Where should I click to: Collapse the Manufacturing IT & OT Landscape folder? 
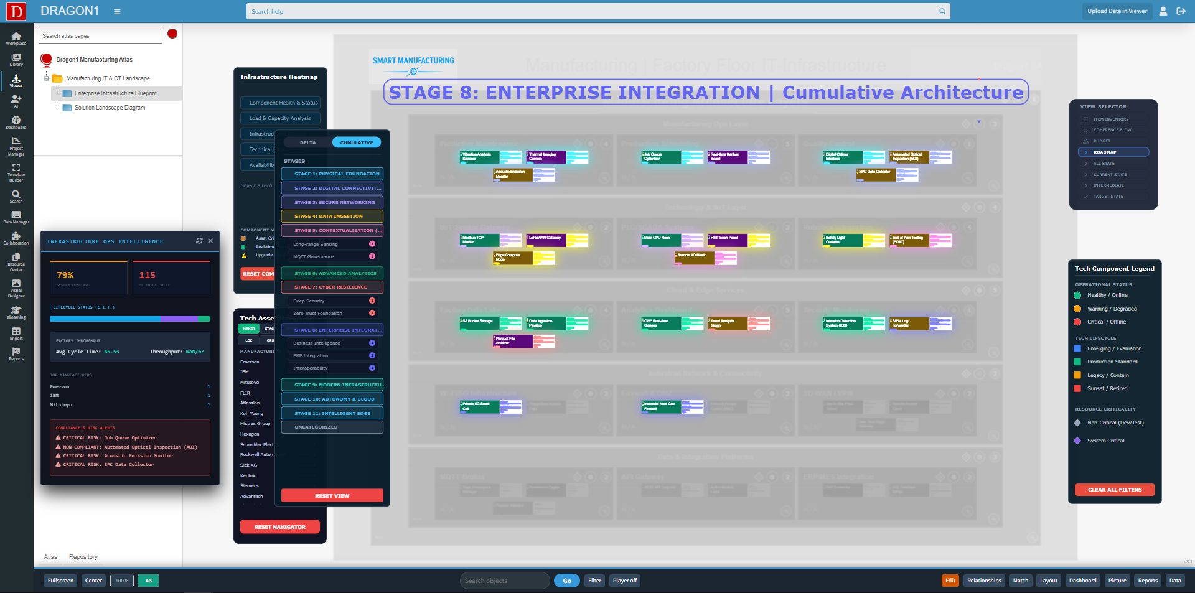[47, 78]
